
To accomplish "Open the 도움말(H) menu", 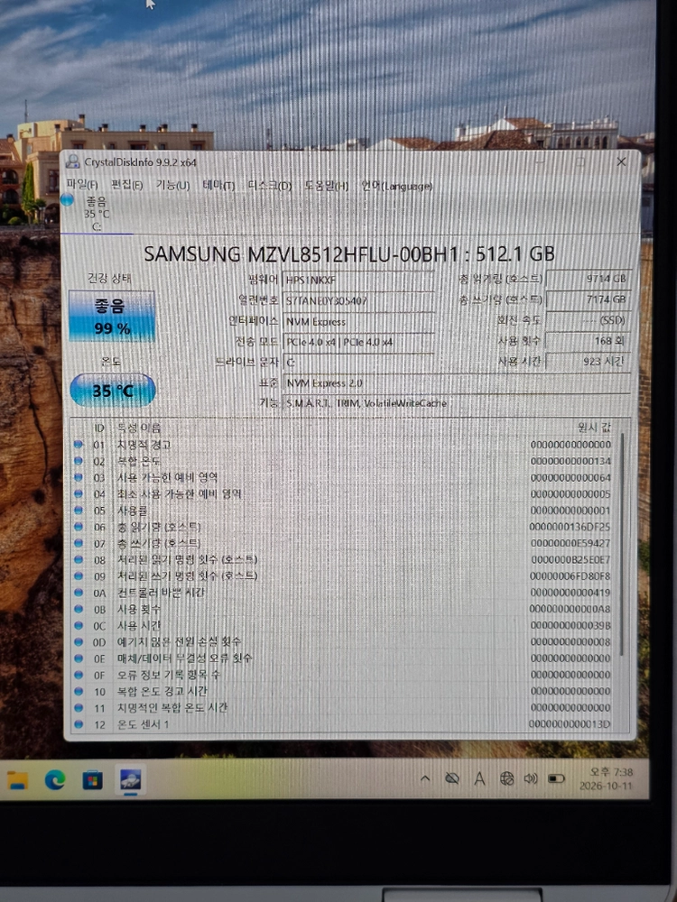I will click(x=327, y=186).
